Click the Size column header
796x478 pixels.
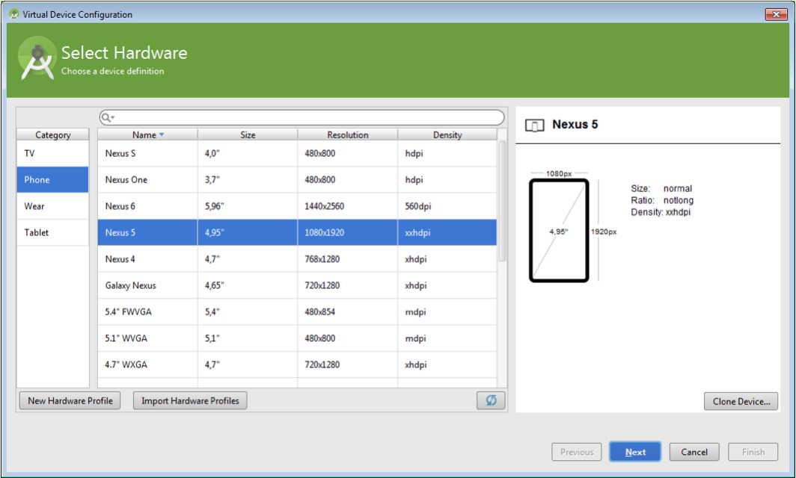(x=248, y=135)
